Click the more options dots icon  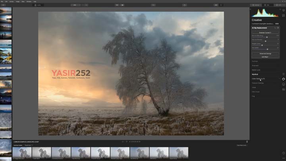pyautogui.click(x=284, y=158)
